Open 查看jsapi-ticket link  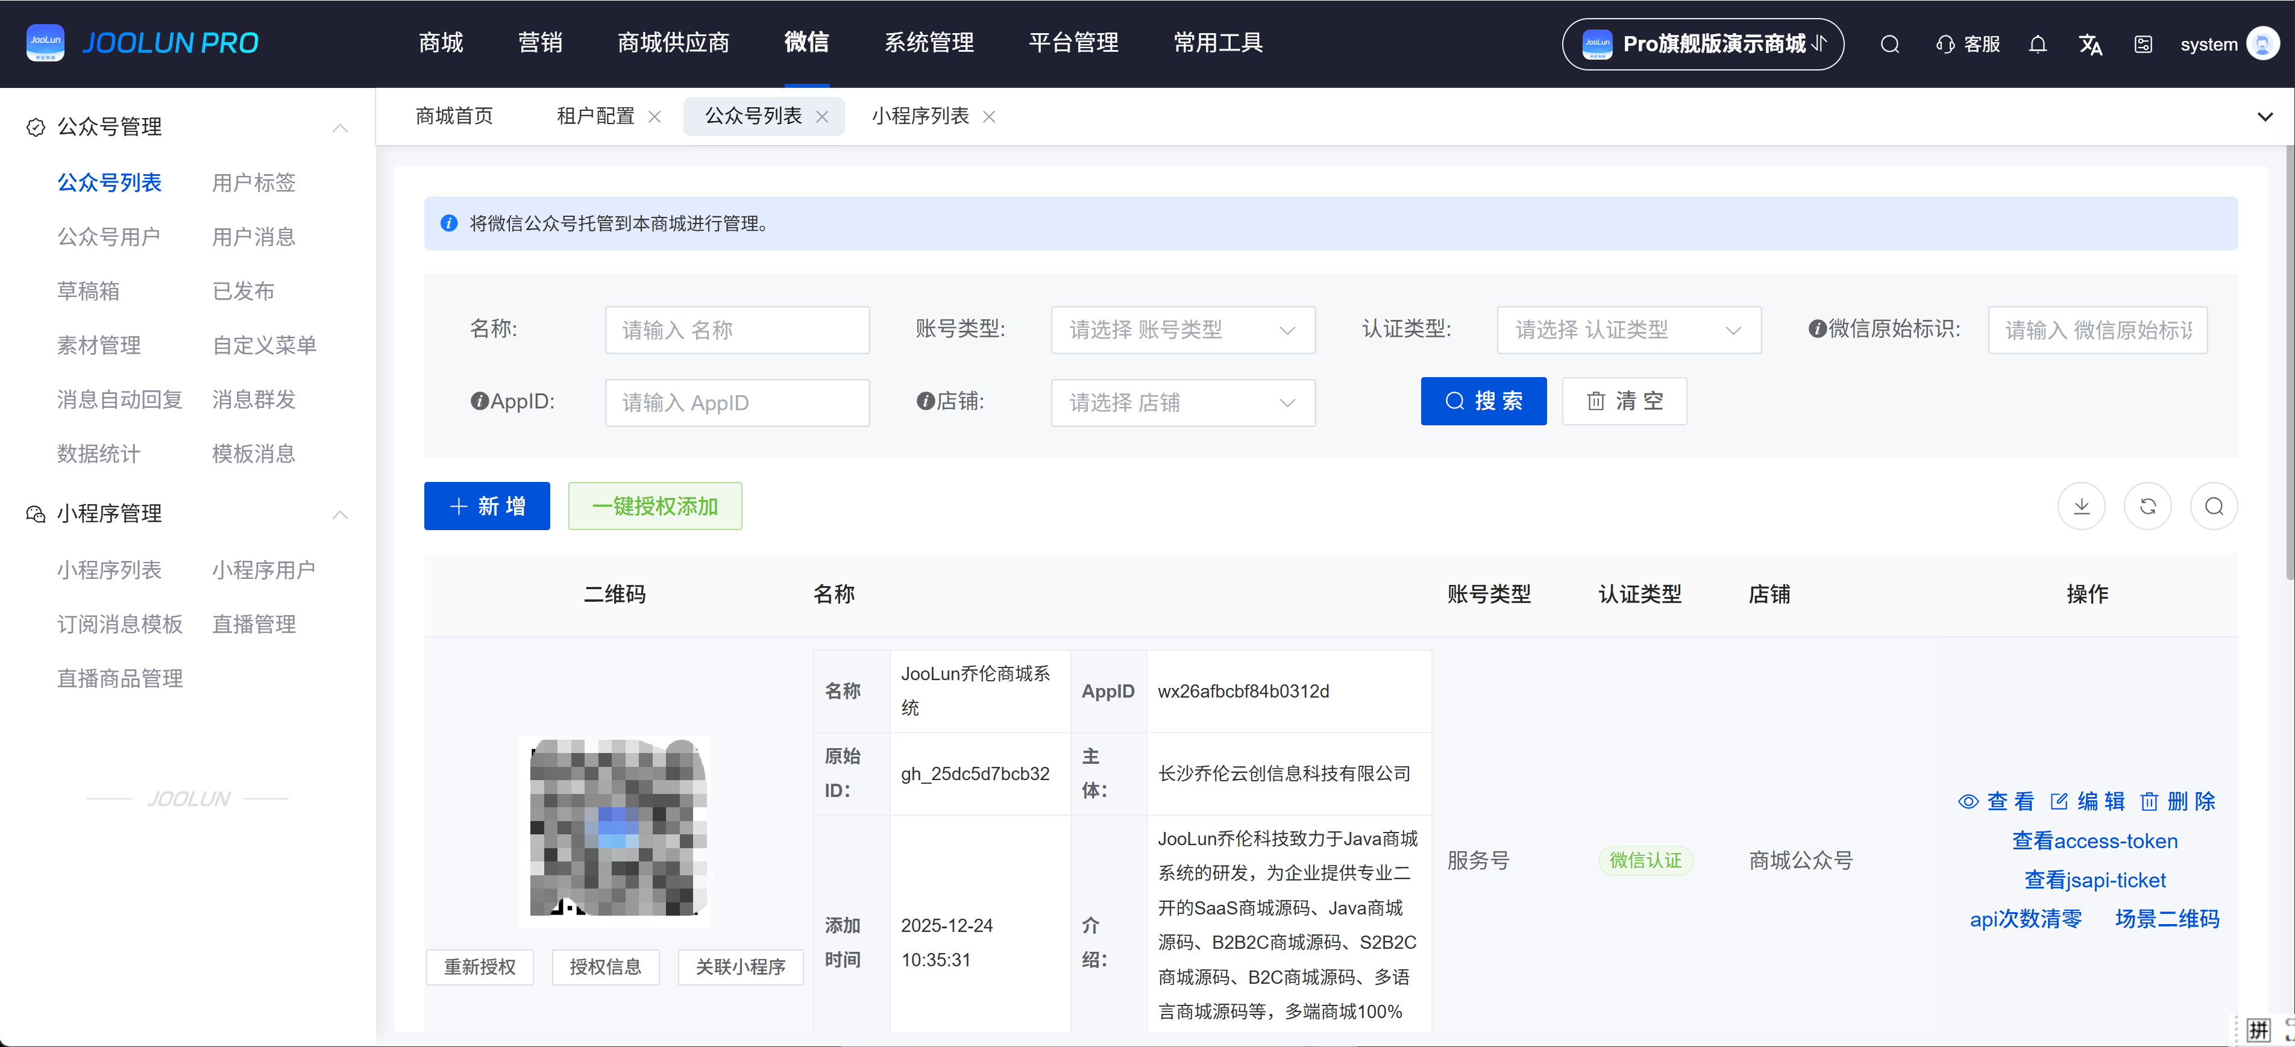pos(2094,881)
